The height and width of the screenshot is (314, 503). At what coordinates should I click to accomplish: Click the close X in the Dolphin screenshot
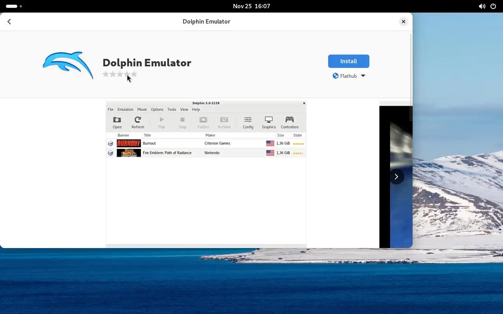[304, 103]
